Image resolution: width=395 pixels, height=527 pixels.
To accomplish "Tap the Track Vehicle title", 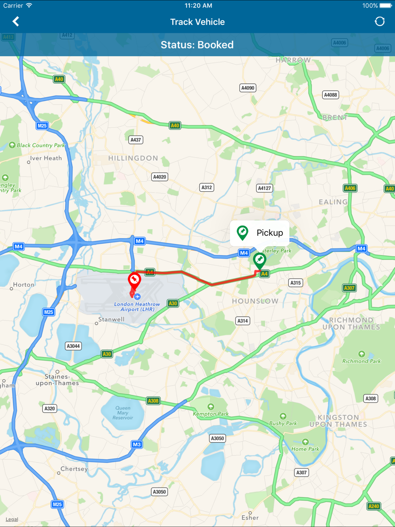I will pos(197,22).
